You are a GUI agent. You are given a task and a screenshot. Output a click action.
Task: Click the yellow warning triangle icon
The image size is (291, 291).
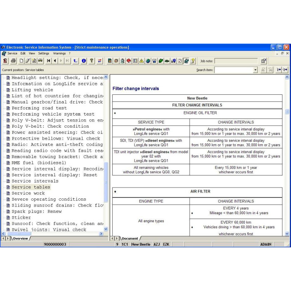coord(141,61)
